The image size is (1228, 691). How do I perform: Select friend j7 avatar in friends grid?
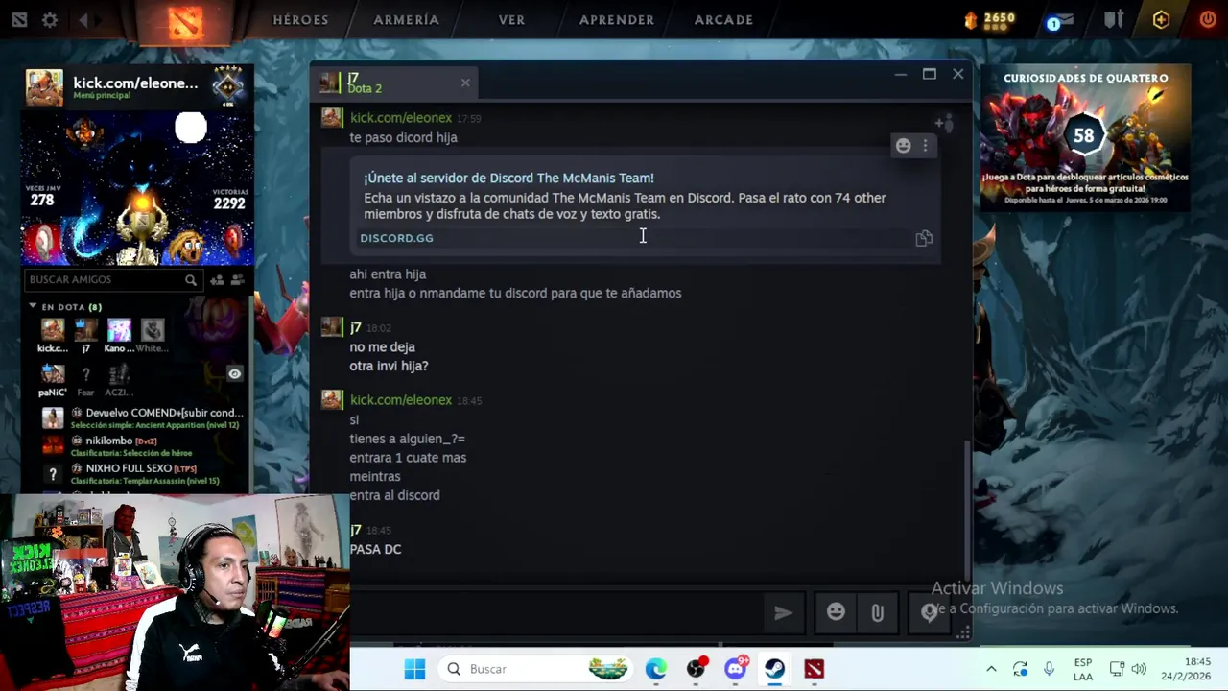pos(85,330)
